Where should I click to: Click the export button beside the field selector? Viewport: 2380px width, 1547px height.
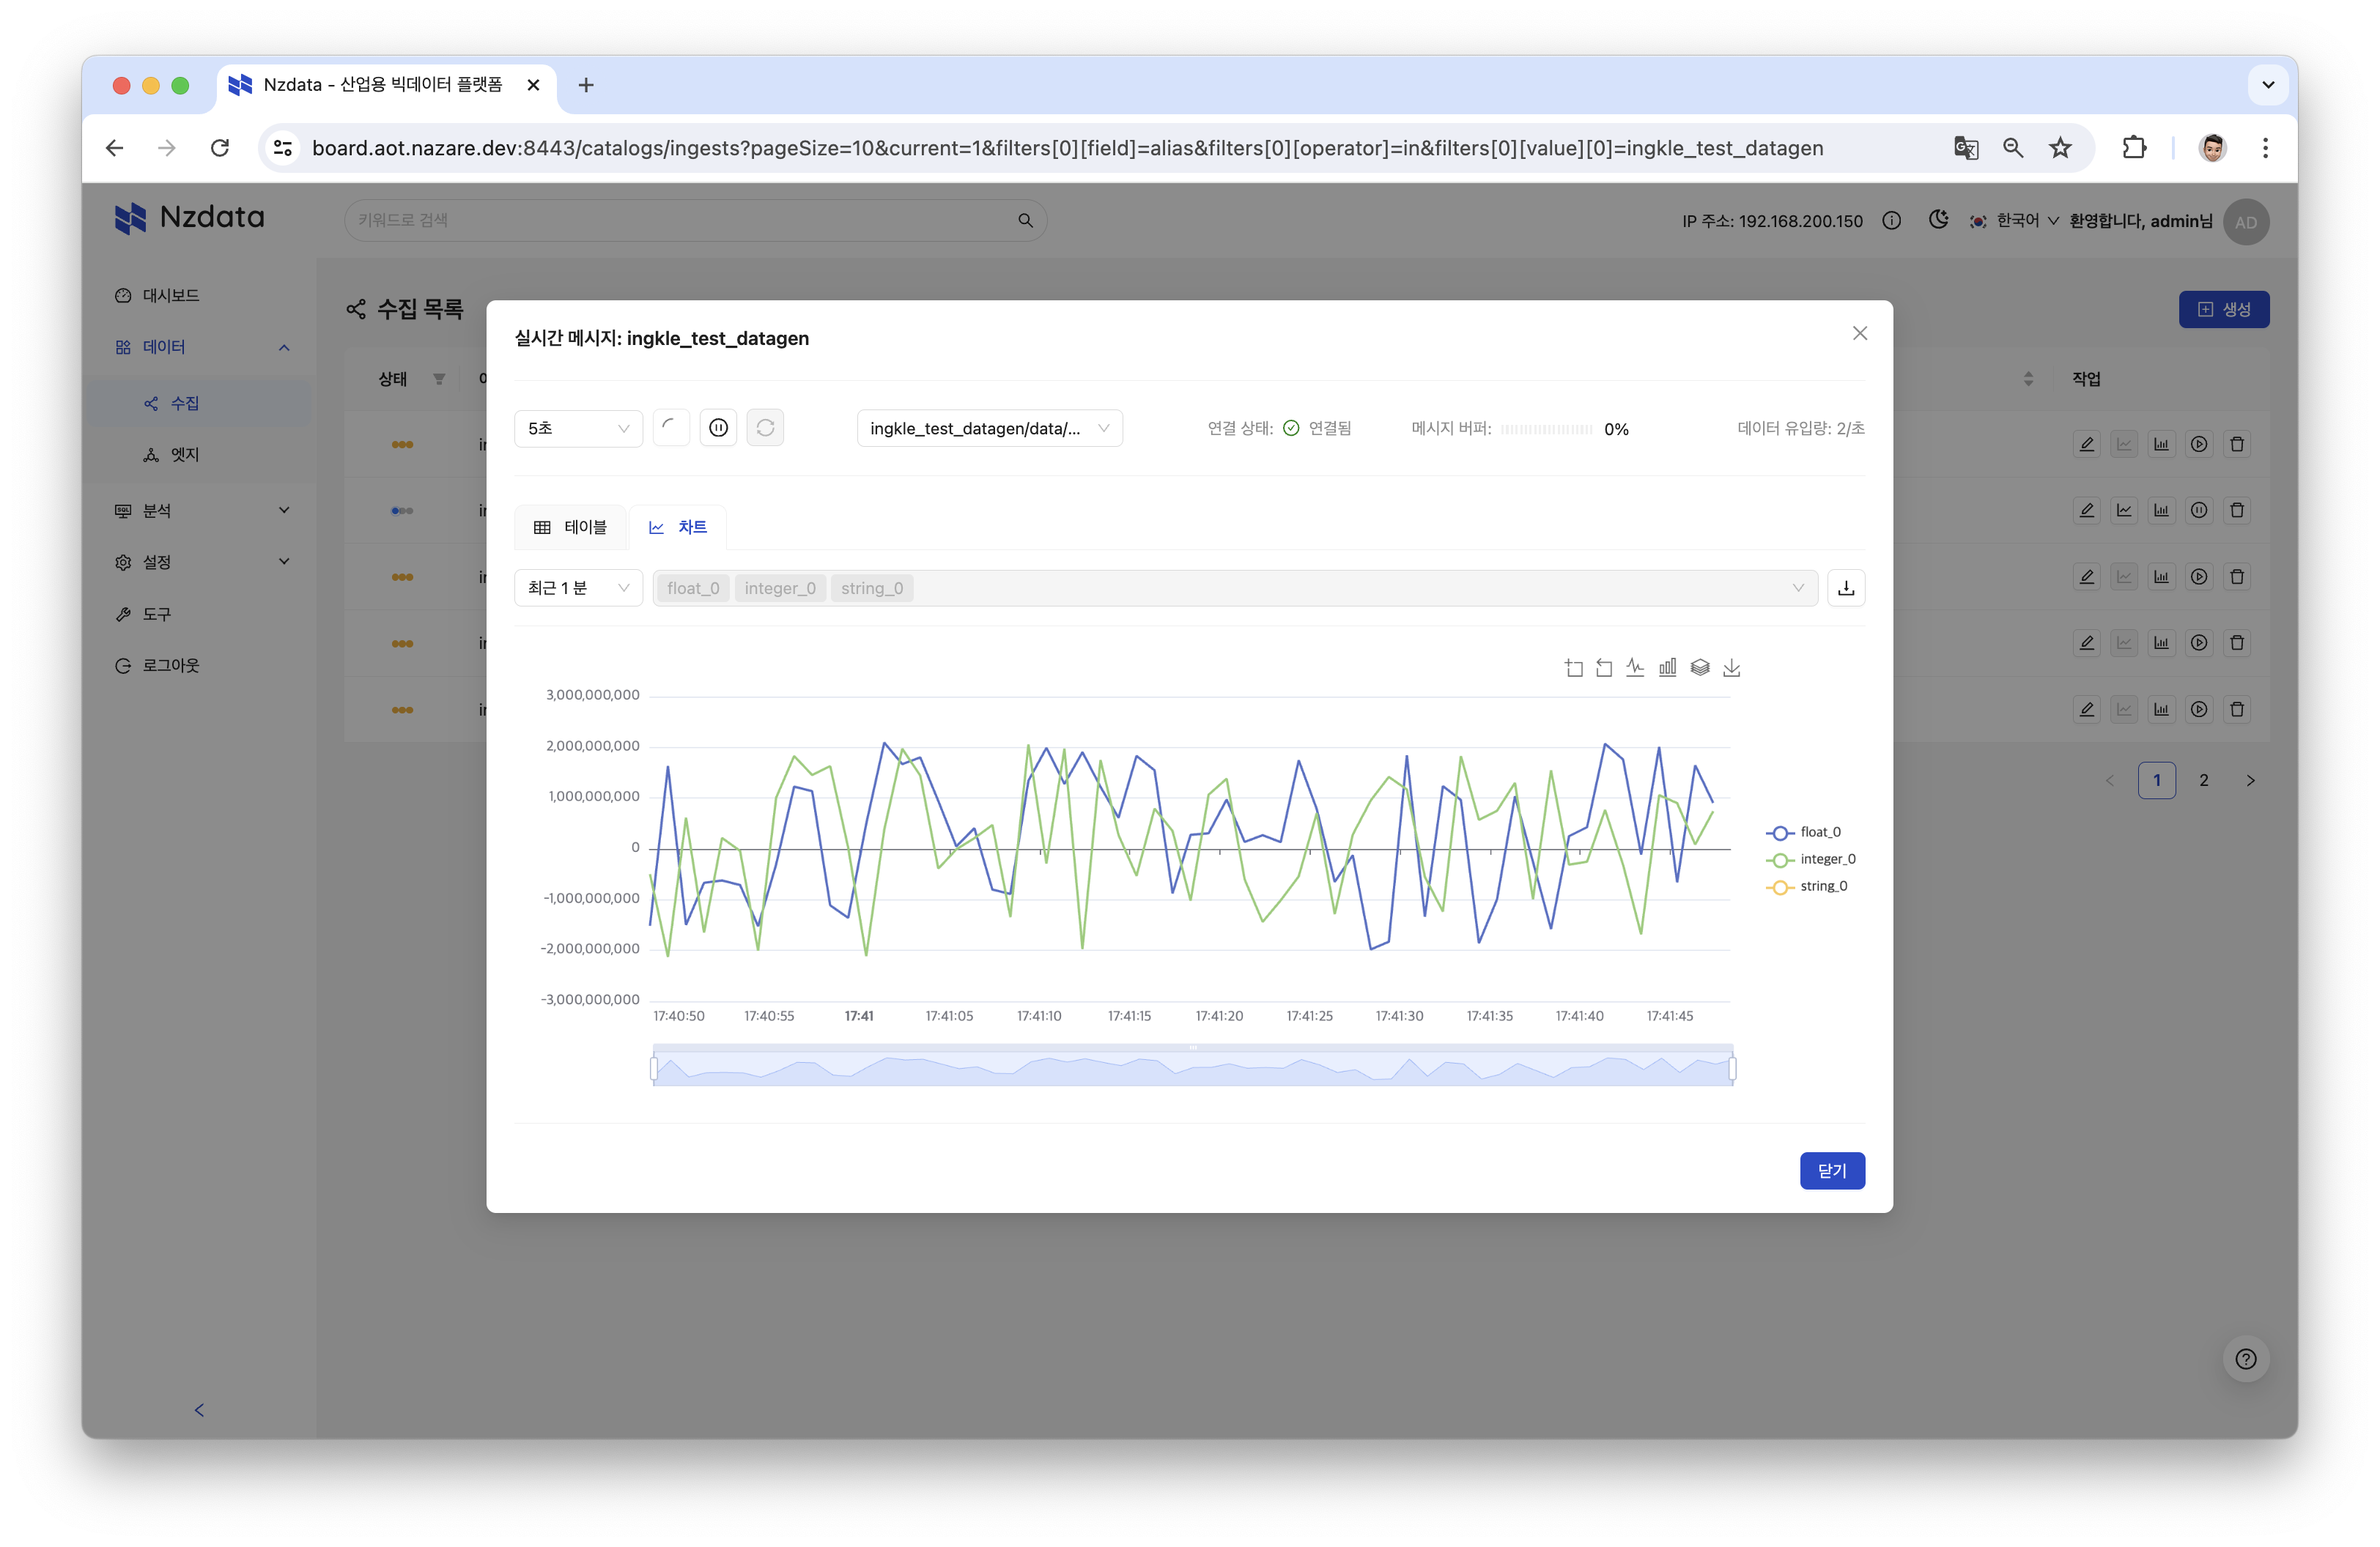pos(1846,587)
